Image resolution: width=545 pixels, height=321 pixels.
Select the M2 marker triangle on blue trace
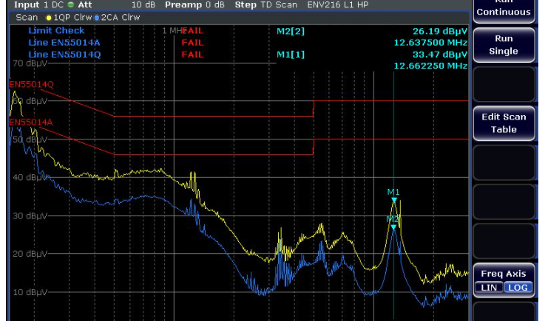394,227
